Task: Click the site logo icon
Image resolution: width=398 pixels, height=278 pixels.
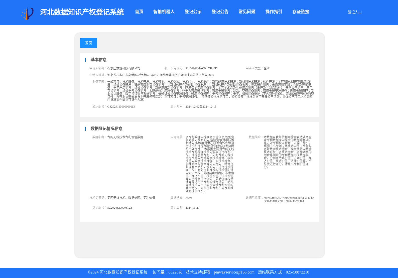Action: point(27,13)
